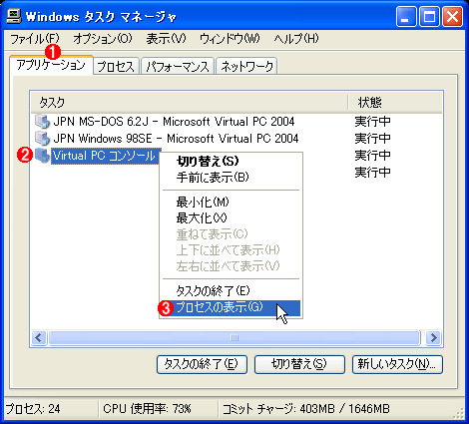Viewport: 469px width, 424px height.
Task: Click the left horizontal scrollbar arrow
Action: click(39, 338)
